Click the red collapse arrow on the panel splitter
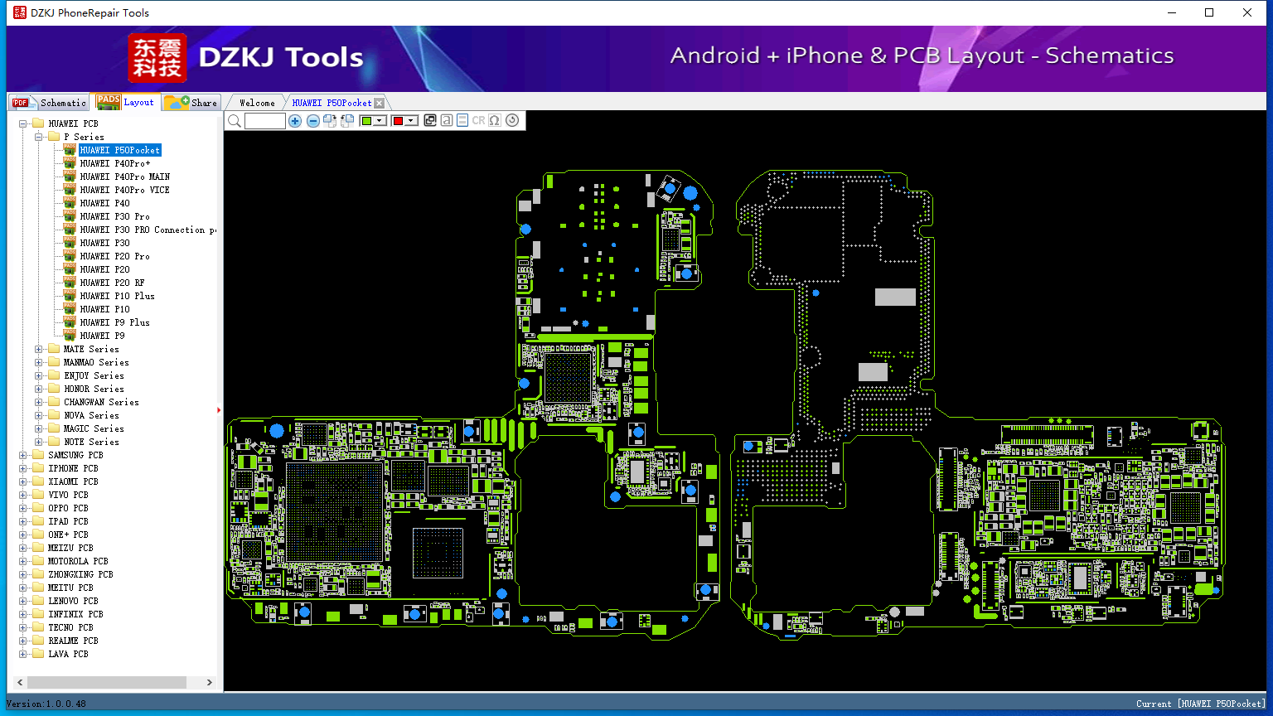 tap(220, 409)
